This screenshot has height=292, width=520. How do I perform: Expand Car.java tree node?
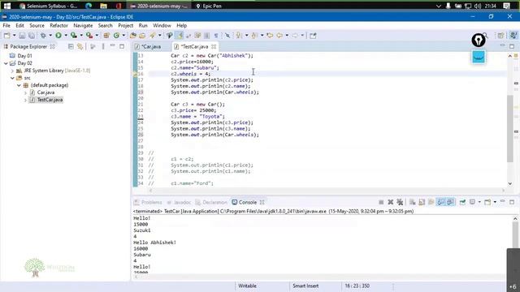25,92
